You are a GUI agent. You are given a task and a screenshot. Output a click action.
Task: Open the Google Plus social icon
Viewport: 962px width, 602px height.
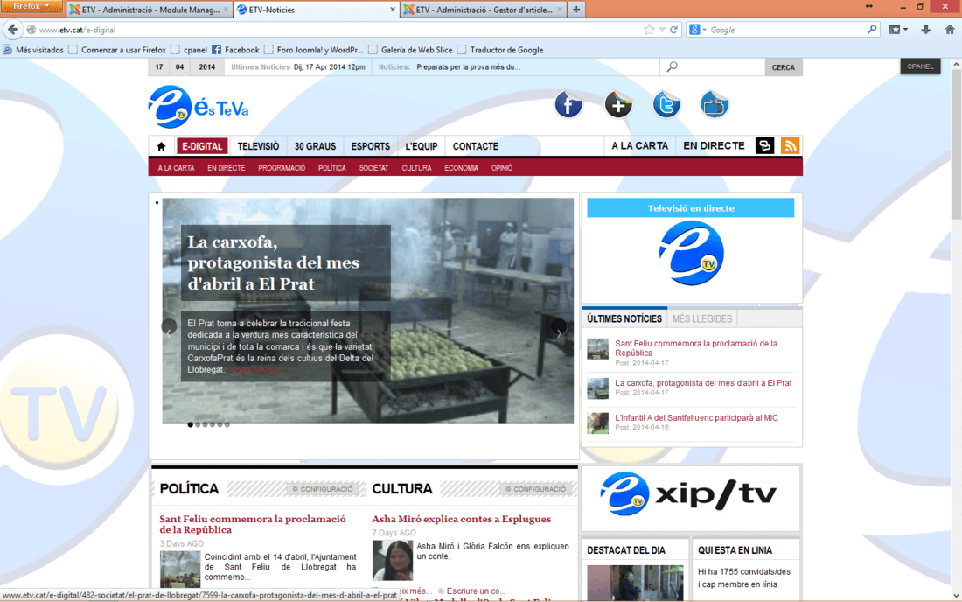(x=617, y=105)
